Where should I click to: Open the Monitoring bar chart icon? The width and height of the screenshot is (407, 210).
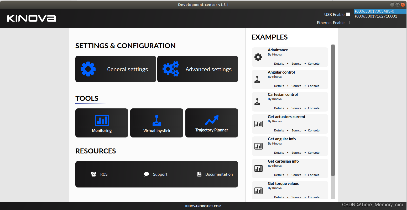[x=102, y=120]
